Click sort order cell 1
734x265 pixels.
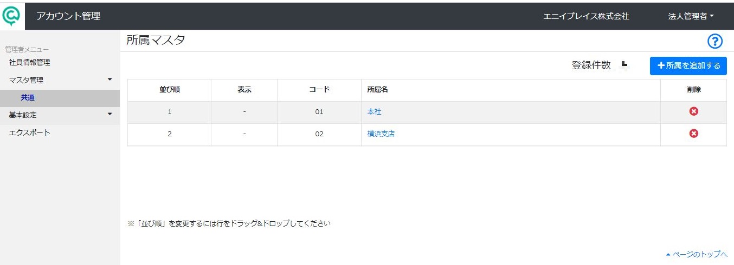(x=170, y=112)
